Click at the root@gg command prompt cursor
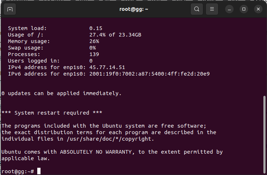This screenshot has height=175, width=267. coord(39,171)
